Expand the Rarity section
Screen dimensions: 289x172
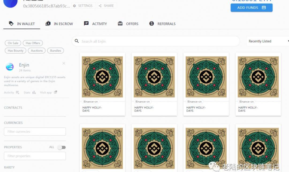(9, 167)
